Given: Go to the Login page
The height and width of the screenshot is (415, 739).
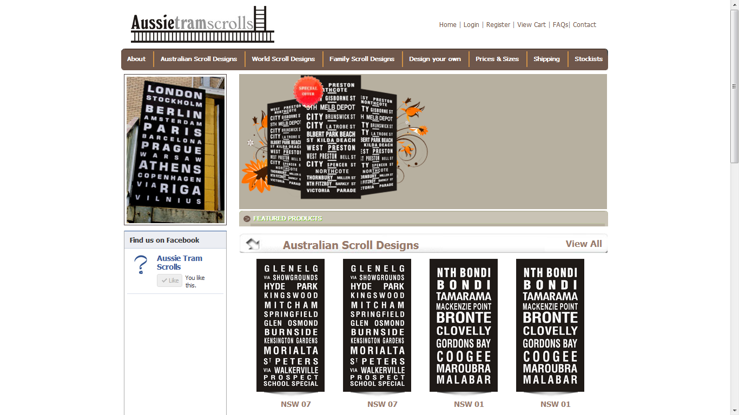Looking at the screenshot, I should 471,25.
